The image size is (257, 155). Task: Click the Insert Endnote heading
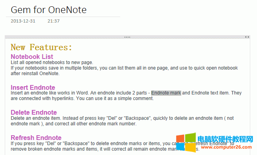pos(33,87)
